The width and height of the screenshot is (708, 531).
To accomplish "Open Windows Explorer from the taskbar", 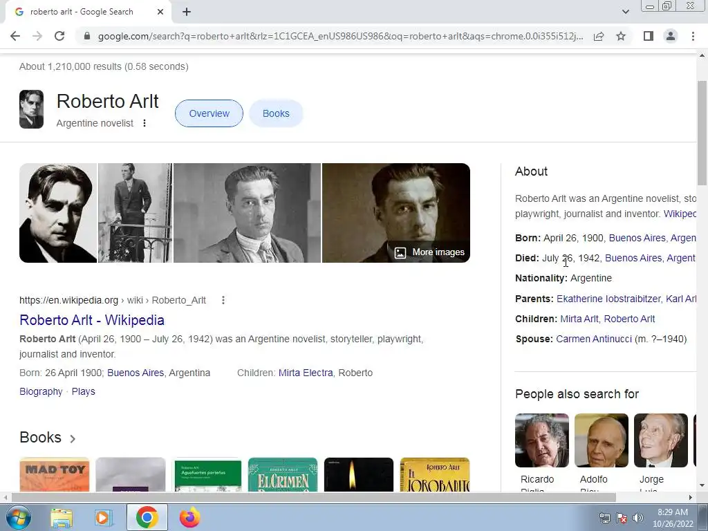I will (62, 517).
